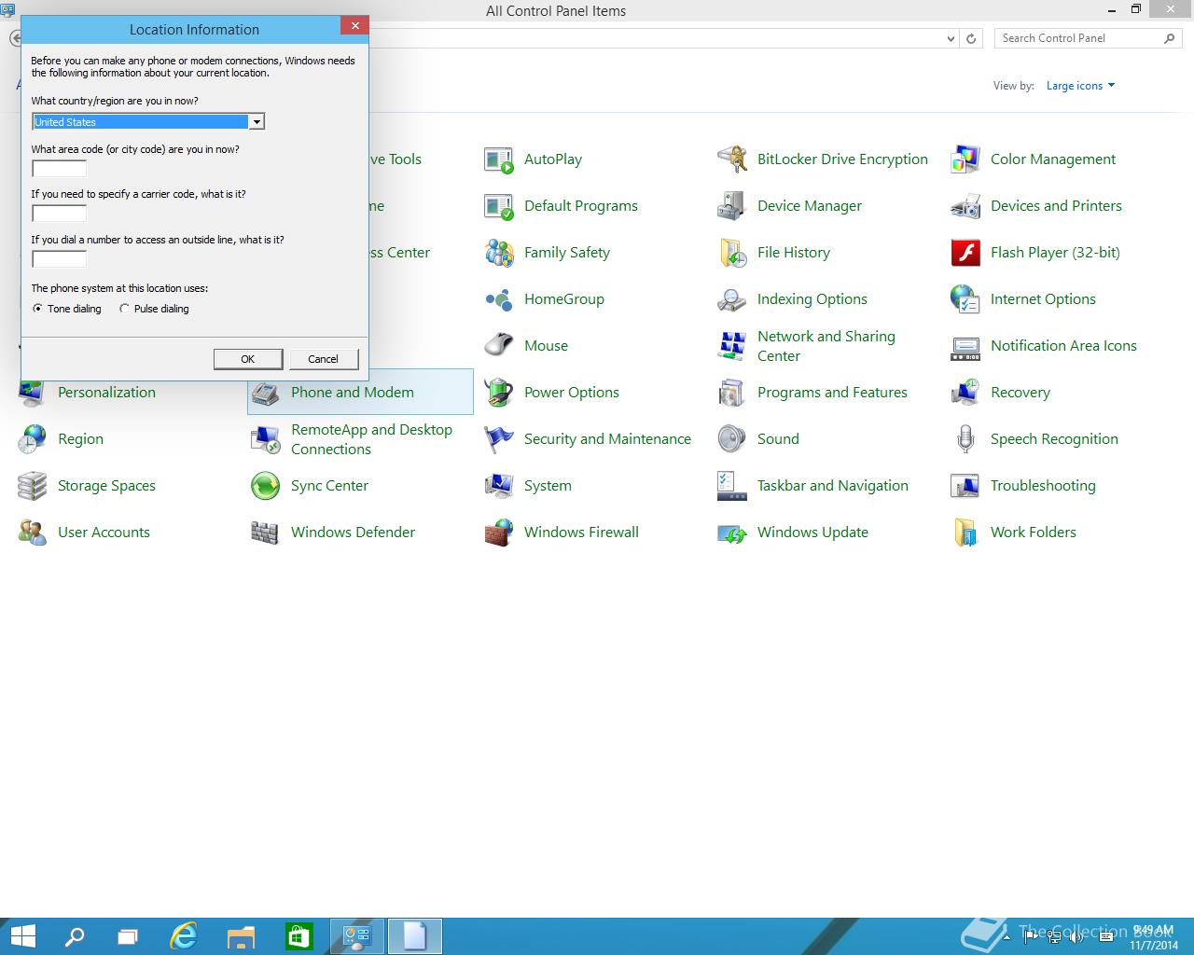Click the area code input field

click(x=59, y=169)
